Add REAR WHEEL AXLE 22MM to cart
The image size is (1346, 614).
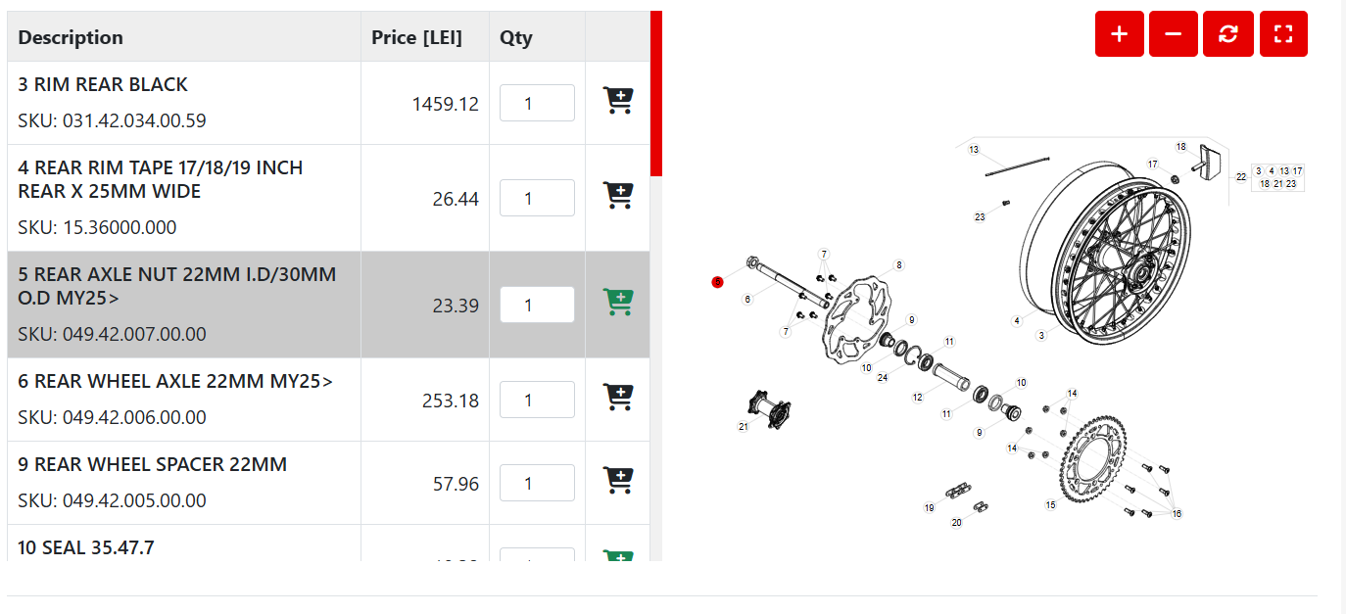617,399
